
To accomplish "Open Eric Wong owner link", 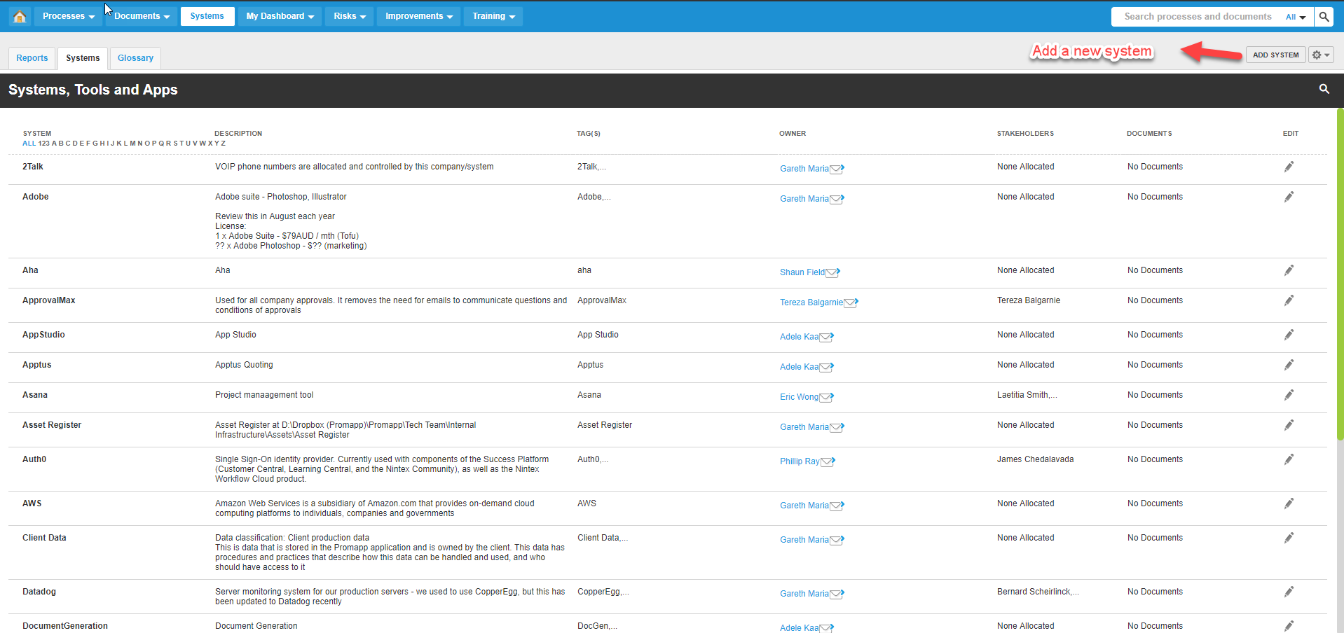I will tap(800, 397).
